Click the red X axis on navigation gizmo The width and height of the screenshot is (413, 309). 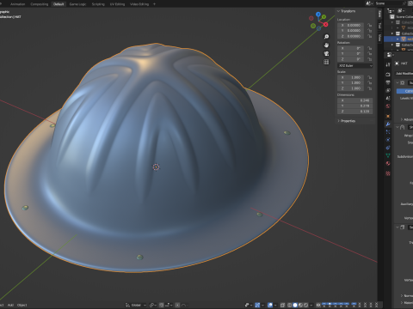pyautogui.click(x=325, y=25)
